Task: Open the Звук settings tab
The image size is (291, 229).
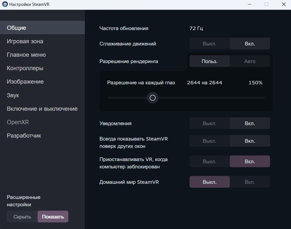Action: point(13,95)
